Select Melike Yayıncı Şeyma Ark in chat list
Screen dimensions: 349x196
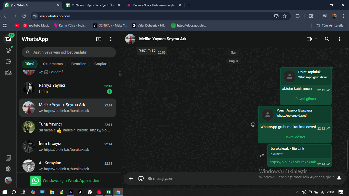click(x=68, y=108)
